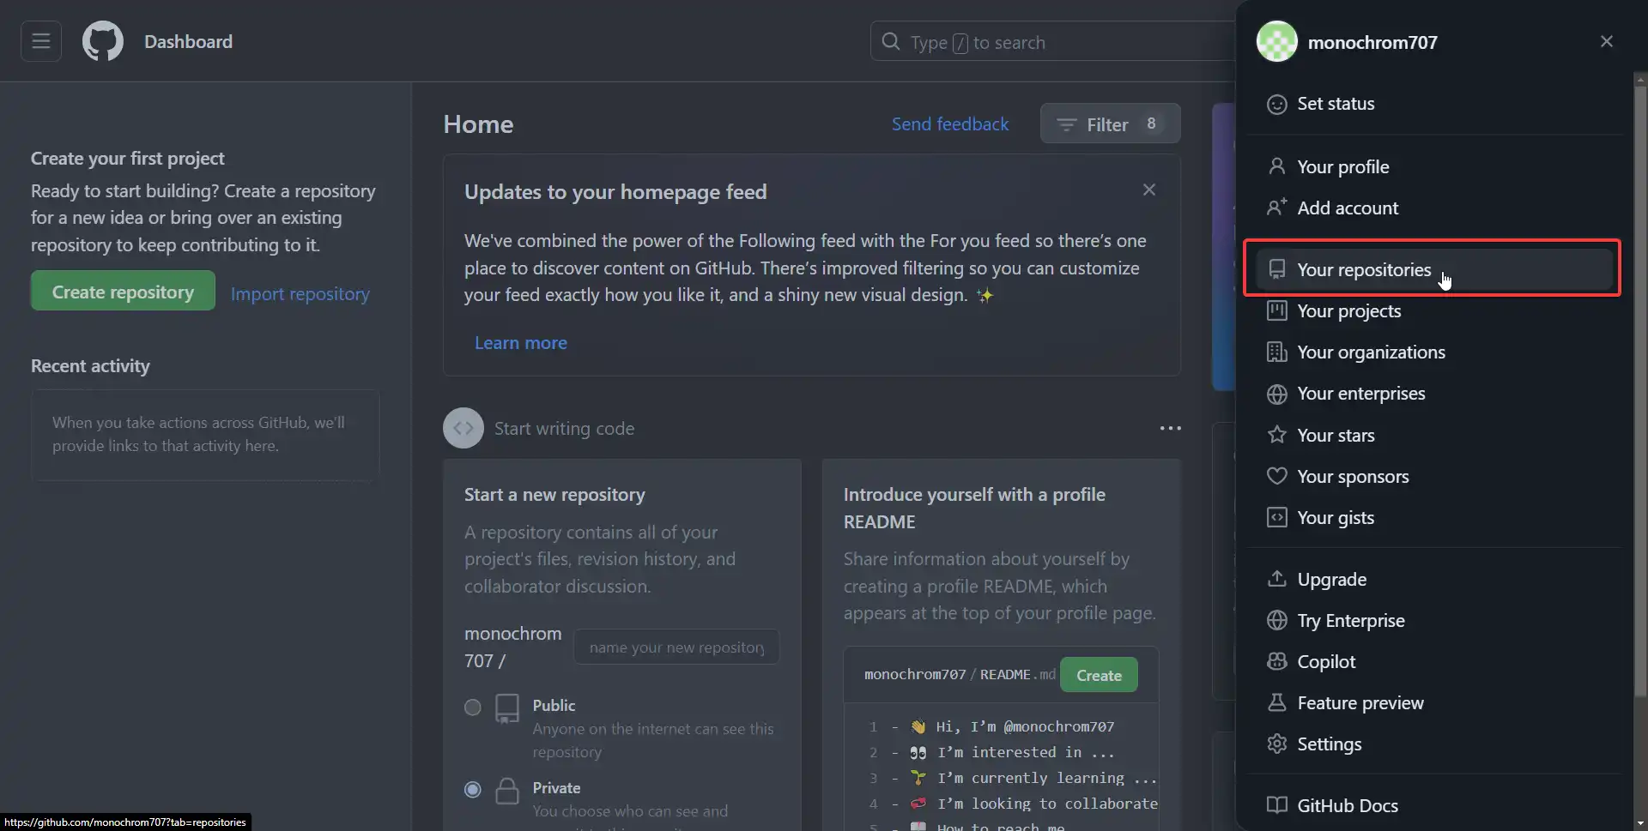Click the Your projects board icon
The height and width of the screenshot is (831, 1648).
point(1277,310)
